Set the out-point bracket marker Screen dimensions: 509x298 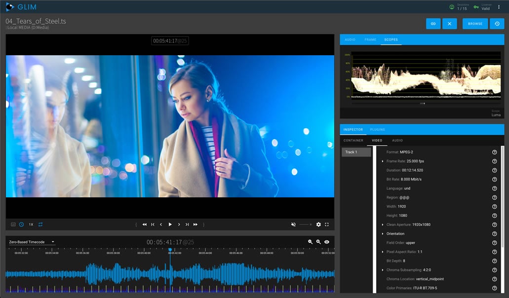pyautogui.click(x=204, y=224)
